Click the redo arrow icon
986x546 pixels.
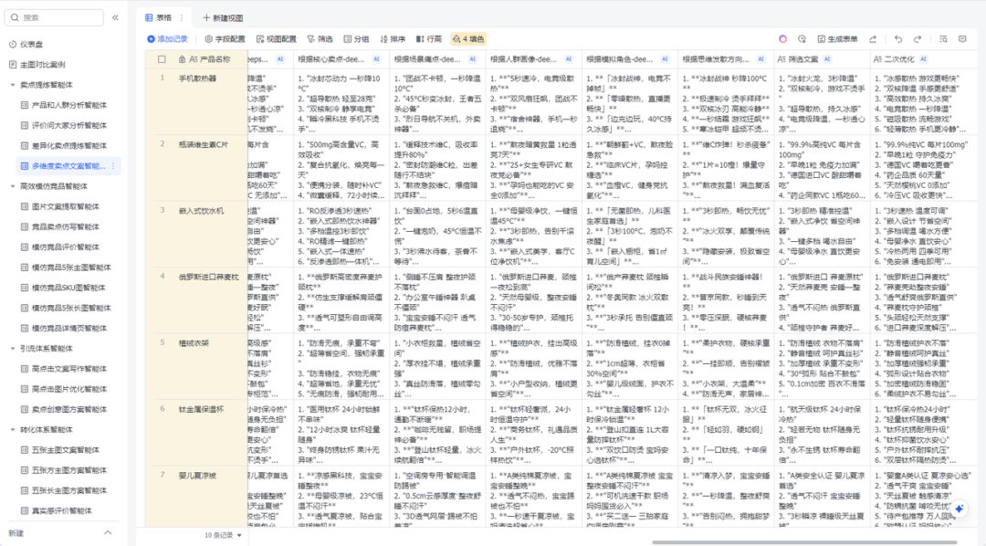coord(918,39)
